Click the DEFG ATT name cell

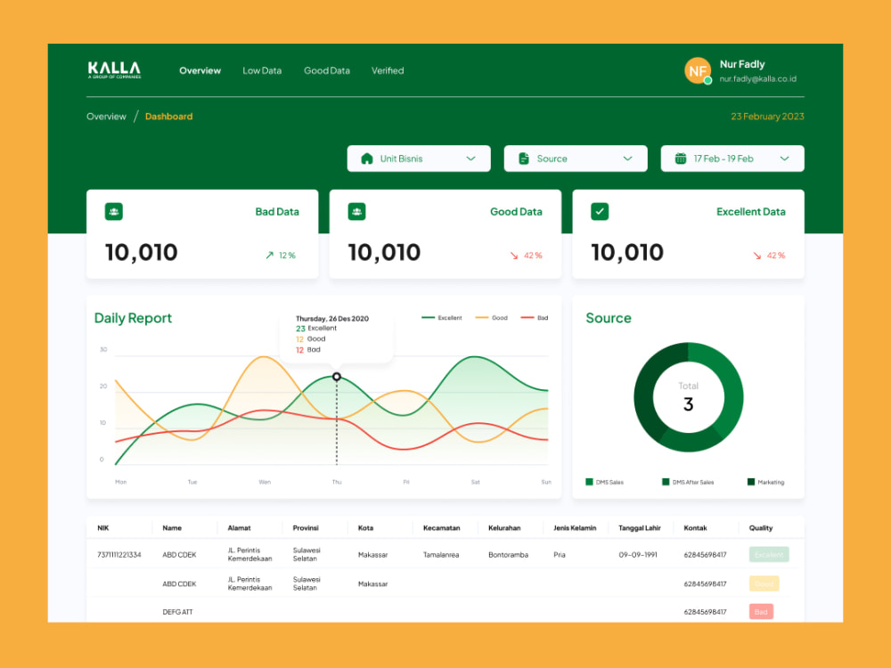pos(177,612)
